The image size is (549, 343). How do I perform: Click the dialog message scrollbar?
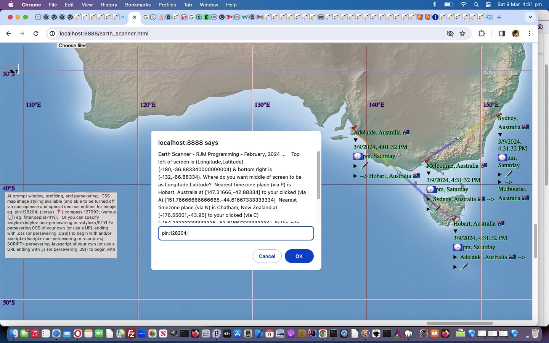tap(318, 175)
